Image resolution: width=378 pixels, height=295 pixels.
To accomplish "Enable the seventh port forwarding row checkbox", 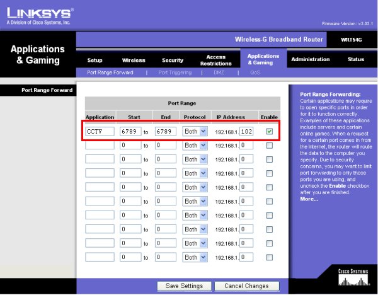I will pyautogui.click(x=269, y=215).
